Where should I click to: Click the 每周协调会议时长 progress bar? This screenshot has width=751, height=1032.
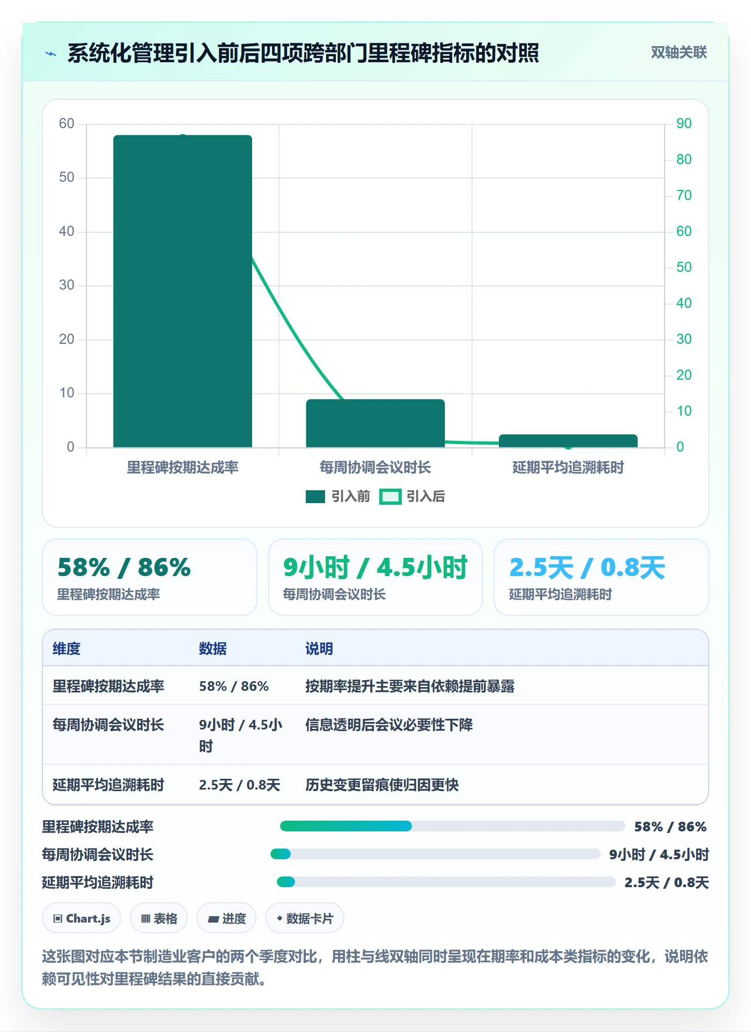[x=435, y=854]
